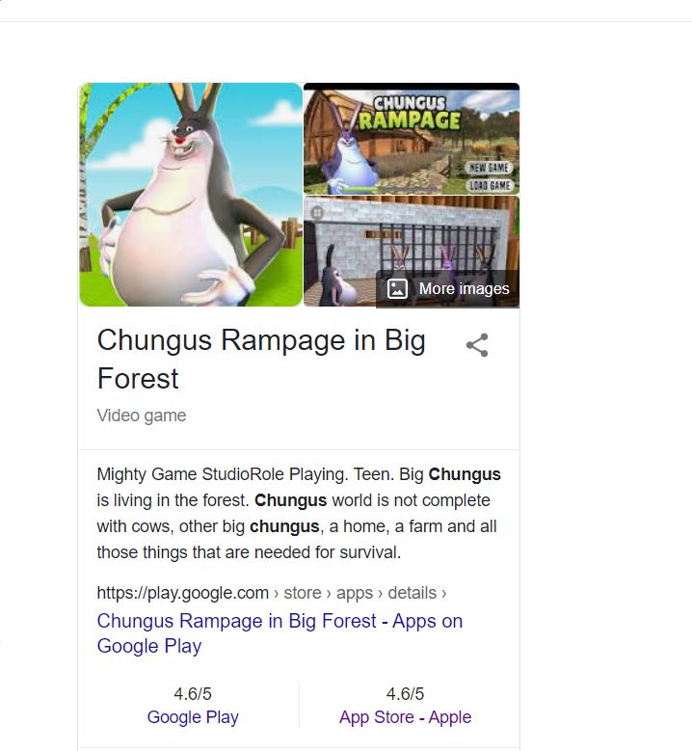
Task: Click the Video game subtitle
Action: tap(142, 416)
